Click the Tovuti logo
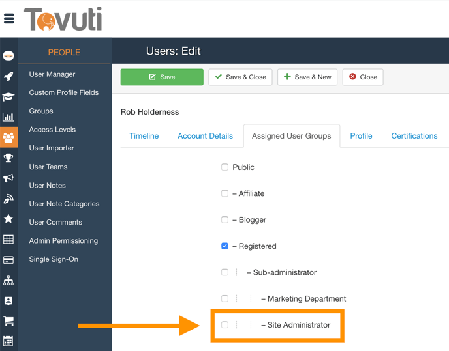 [63, 19]
